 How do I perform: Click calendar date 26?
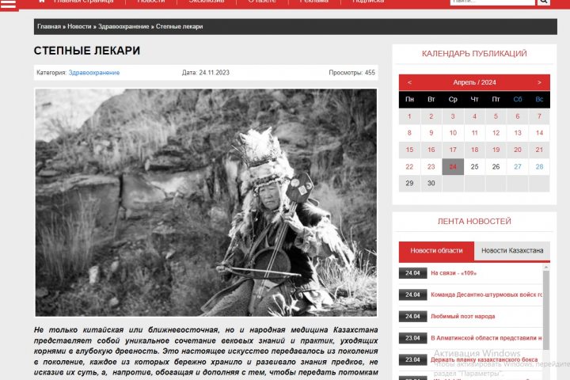tap(496, 166)
